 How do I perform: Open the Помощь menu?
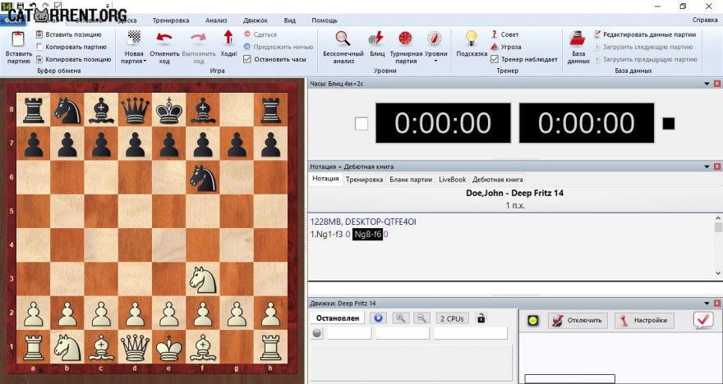[x=325, y=21]
